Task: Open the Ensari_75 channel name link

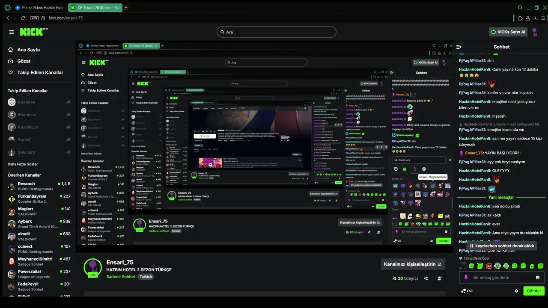Action: click(x=120, y=263)
